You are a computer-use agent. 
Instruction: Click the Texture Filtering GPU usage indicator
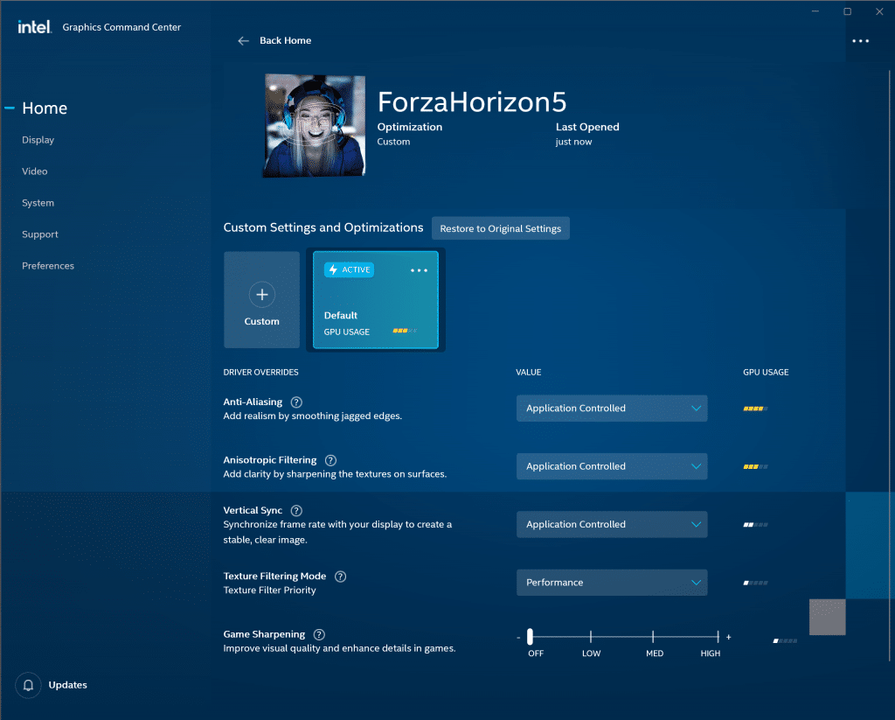[756, 583]
